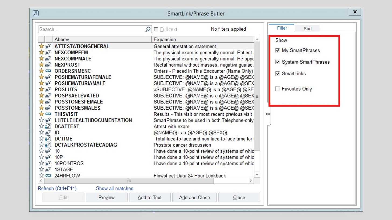Image resolution: width=392 pixels, height=220 pixels.
Task: Click the gear phrase icon for 10P
Action: [48, 157]
